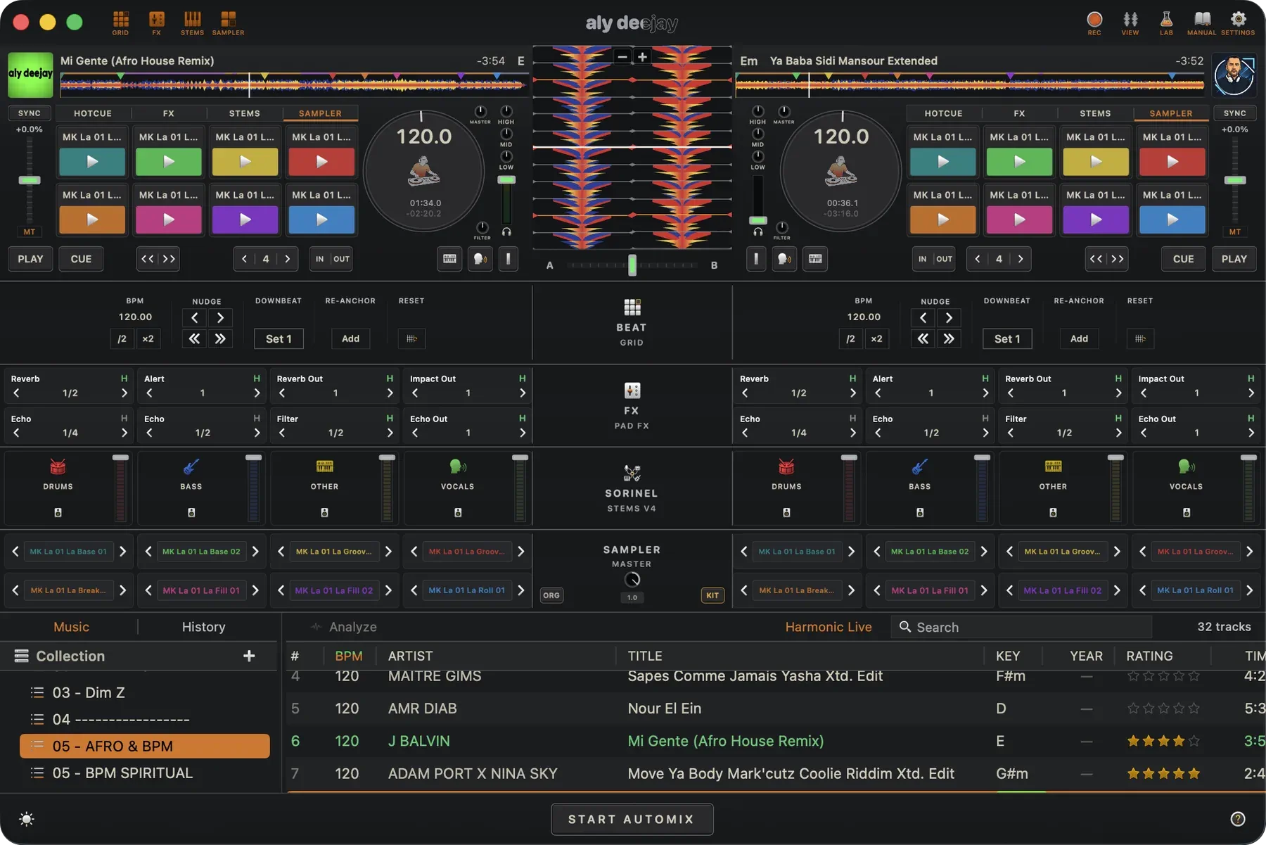Viewport: 1266px width, 845px height.
Task: Toggle sampler ORG mode
Action: pos(551,595)
